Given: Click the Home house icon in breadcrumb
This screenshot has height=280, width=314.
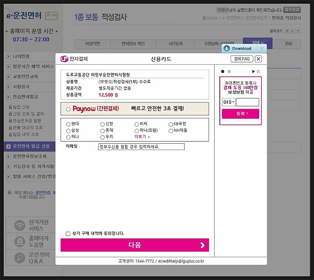Looking at the screenshot, I should click(x=204, y=18).
